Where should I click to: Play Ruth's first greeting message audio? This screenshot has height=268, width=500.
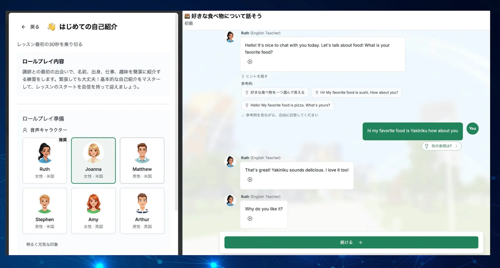249,61
